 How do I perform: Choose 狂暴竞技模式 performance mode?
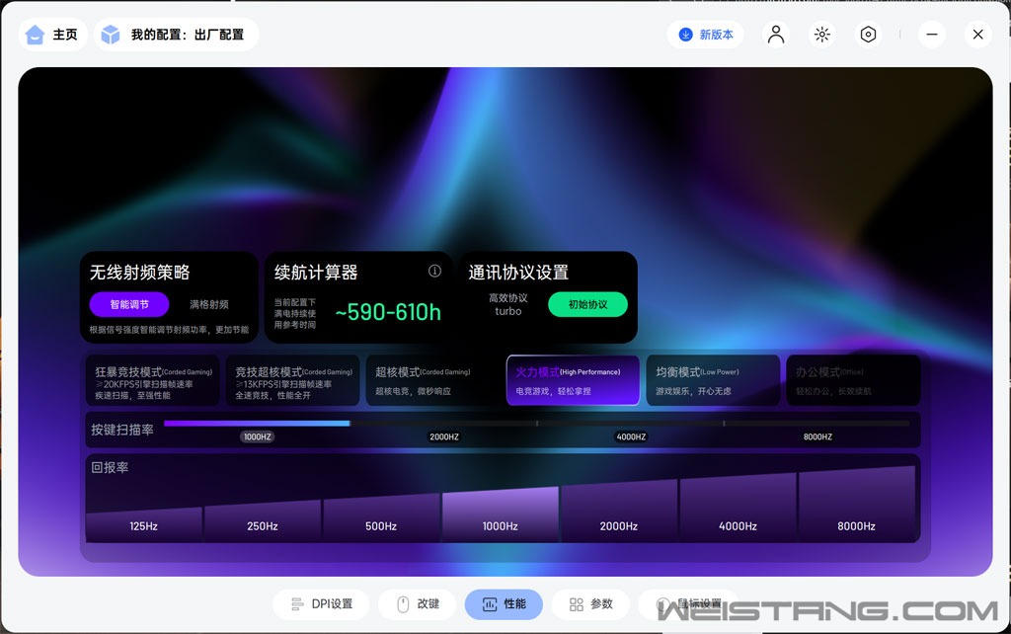pos(152,380)
